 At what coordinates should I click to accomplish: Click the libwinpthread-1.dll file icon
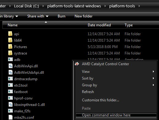coord(10,104)
